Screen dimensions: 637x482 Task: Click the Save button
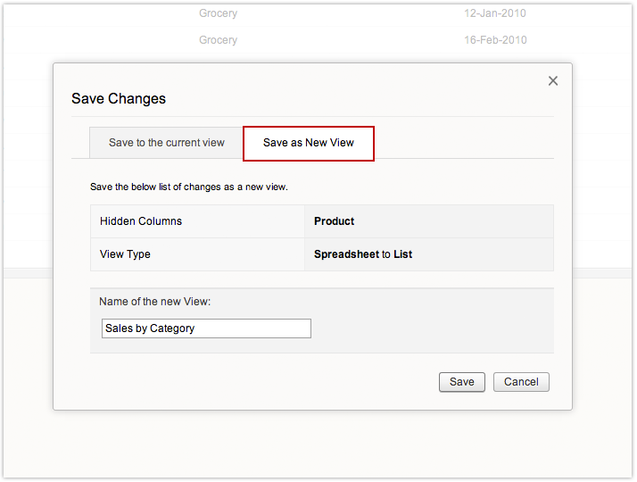[x=461, y=382]
